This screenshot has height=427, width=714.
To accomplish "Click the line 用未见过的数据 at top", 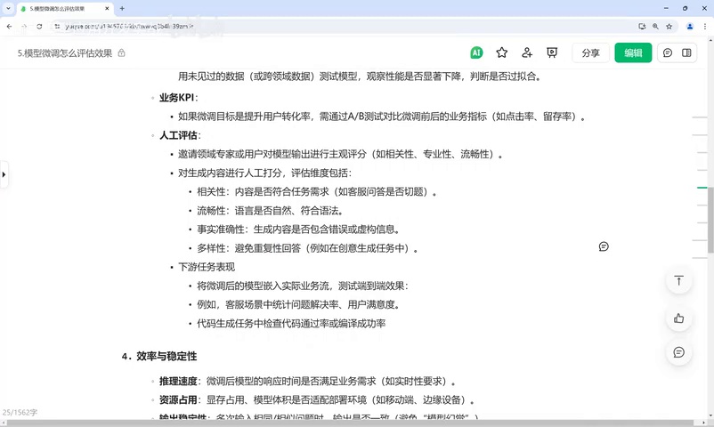I will [x=360, y=77].
